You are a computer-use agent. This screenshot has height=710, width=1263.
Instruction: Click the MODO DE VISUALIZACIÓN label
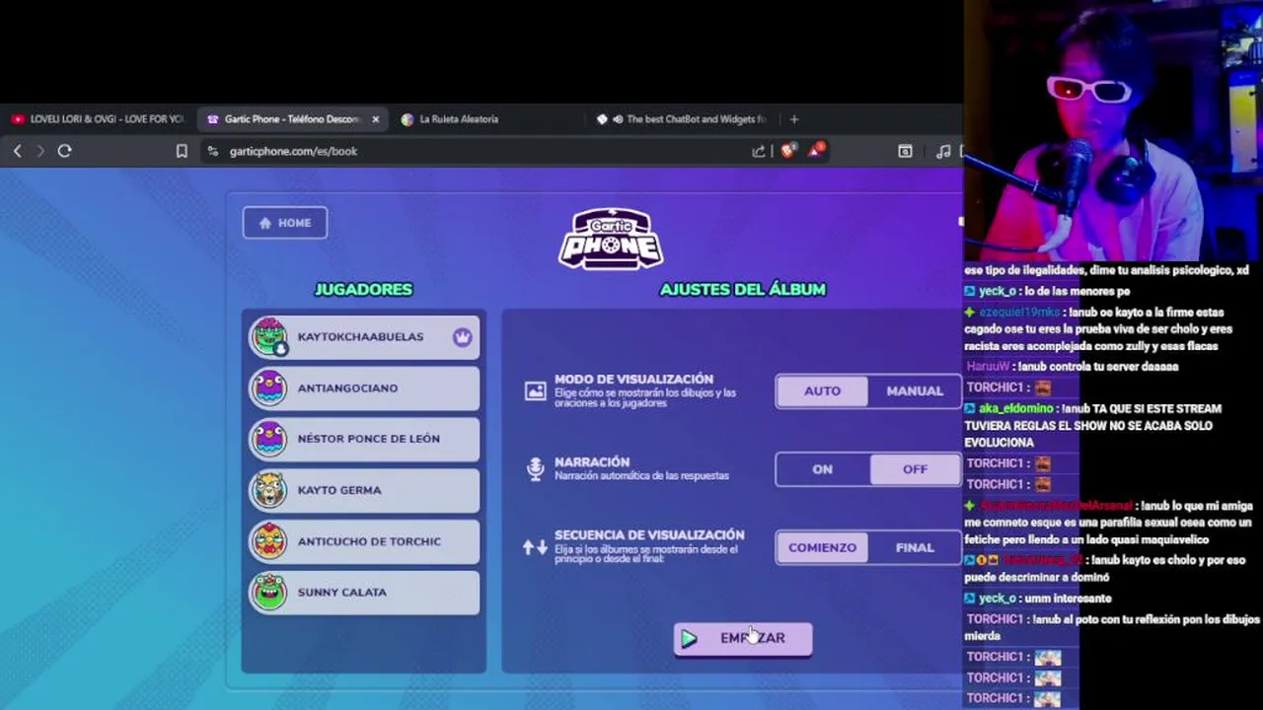(x=633, y=379)
